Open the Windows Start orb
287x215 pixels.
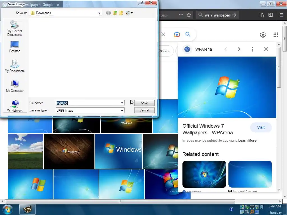7,209
